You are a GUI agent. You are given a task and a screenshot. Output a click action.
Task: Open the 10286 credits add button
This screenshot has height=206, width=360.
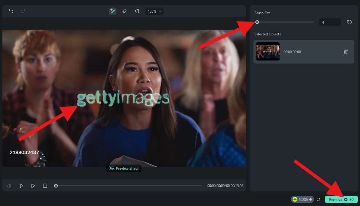coord(310,199)
